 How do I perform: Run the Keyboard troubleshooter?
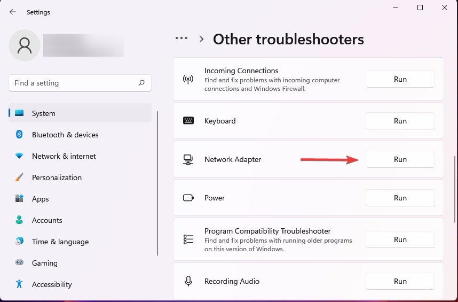click(400, 121)
